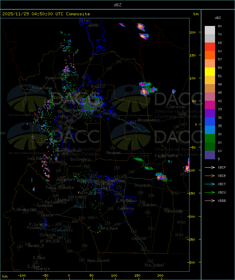Click the white VBCP arrow icon
Screen dimensions: 235x280
coord(210,167)
